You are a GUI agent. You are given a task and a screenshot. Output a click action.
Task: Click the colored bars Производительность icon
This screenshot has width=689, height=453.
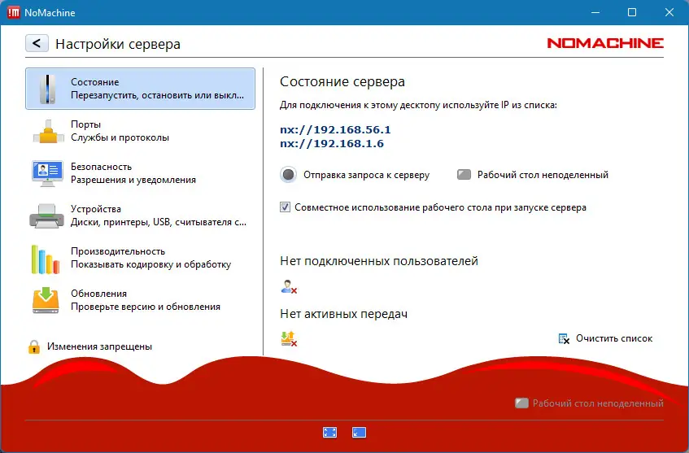tap(46, 259)
